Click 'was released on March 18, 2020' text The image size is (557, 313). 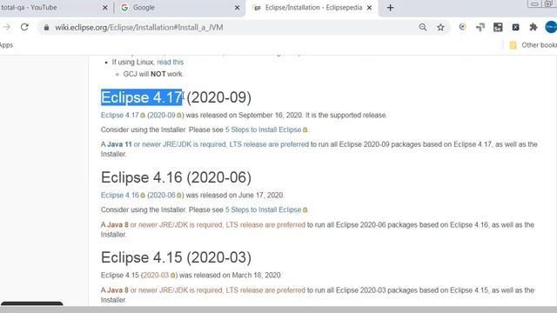[230, 275]
